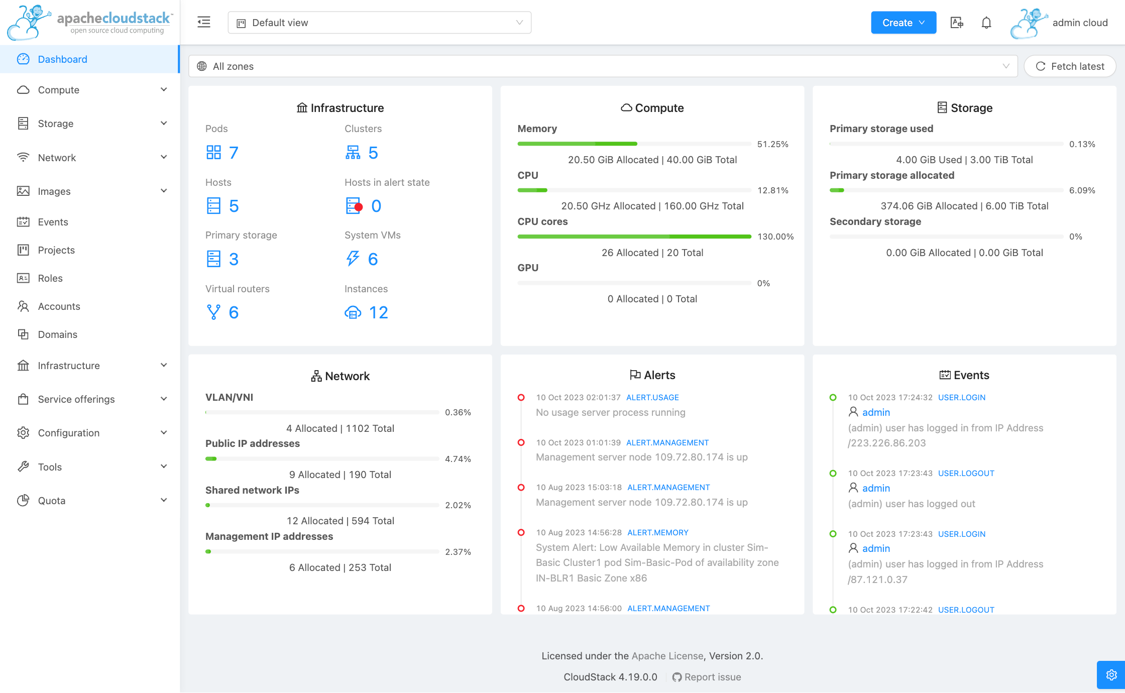The height and width of the screenshot is (693, 1125).
Task: Click the Storage icon in sidebar
Action: (x=23, y=123)
